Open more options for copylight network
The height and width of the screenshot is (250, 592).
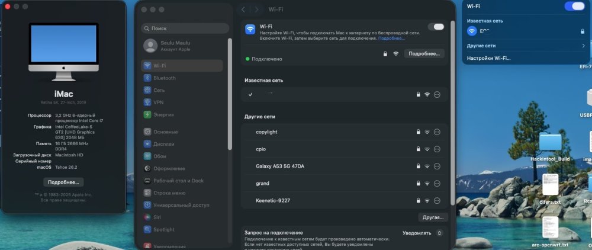pos(437,132)
